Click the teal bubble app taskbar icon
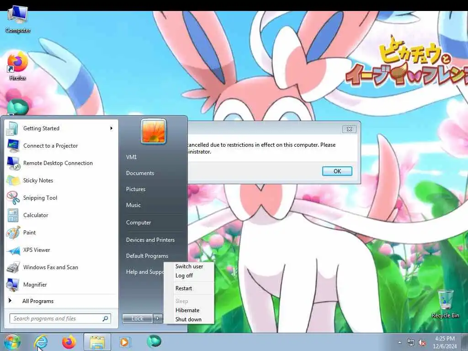Screen dimensions: 468x351 pos(154,341)
